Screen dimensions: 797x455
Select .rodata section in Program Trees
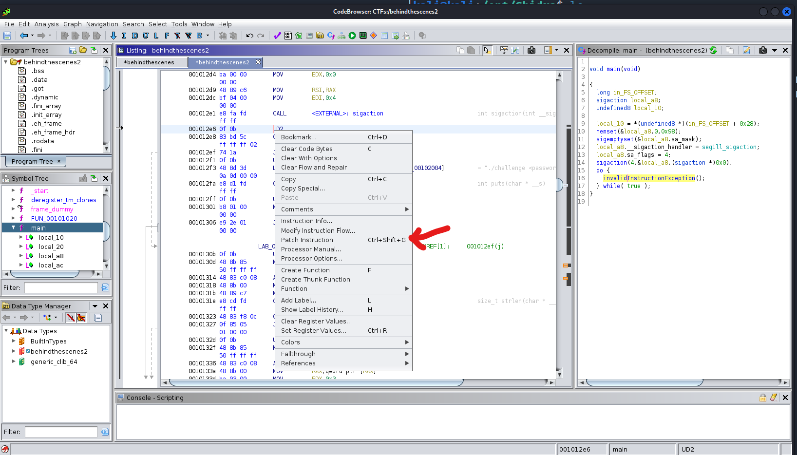click(x=43, y=141)
